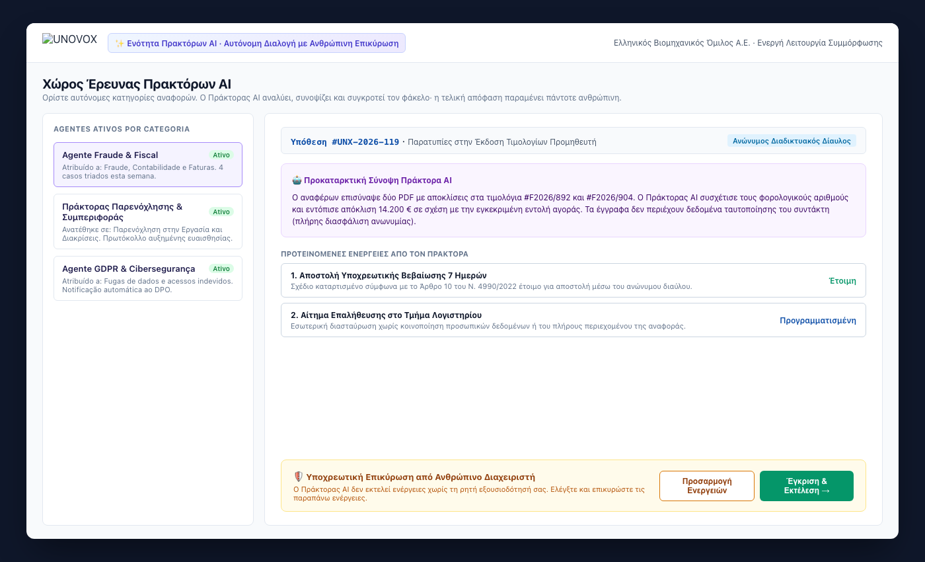
Task: Click Ativo badge on Agente GDPR & Cibersegurança
Action: pyautogui.click(x=221, y=268)
